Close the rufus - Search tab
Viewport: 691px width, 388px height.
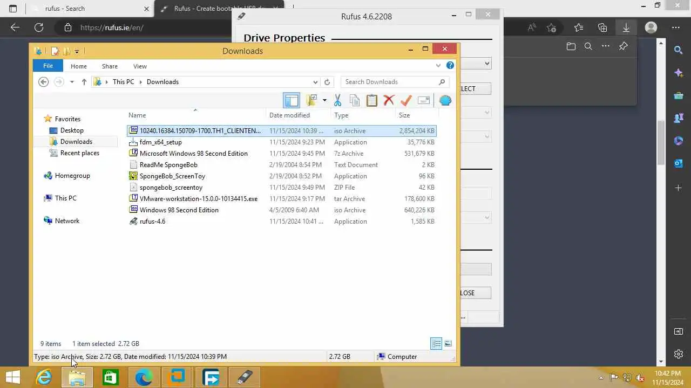[x=146, y=9]
